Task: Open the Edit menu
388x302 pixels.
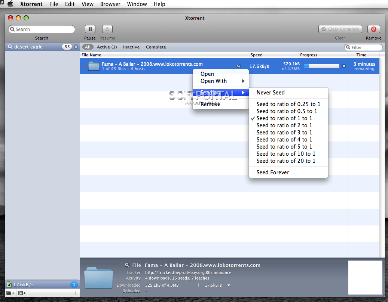Action: pos(70,4)
